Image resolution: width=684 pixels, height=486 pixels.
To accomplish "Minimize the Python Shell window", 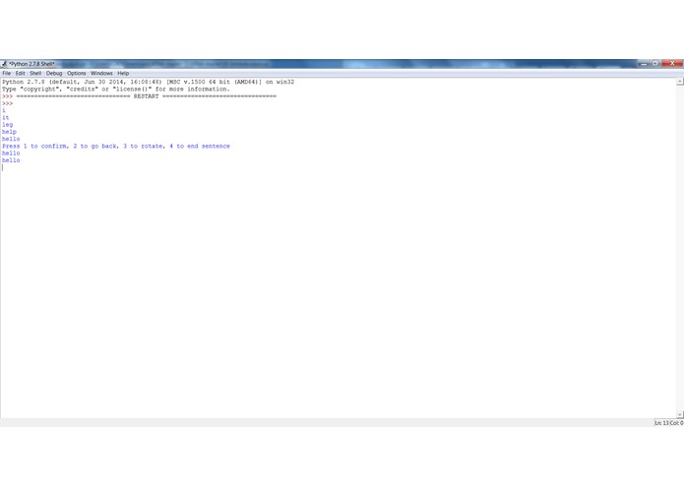I will pyautogui.click(x=643, y=64).
